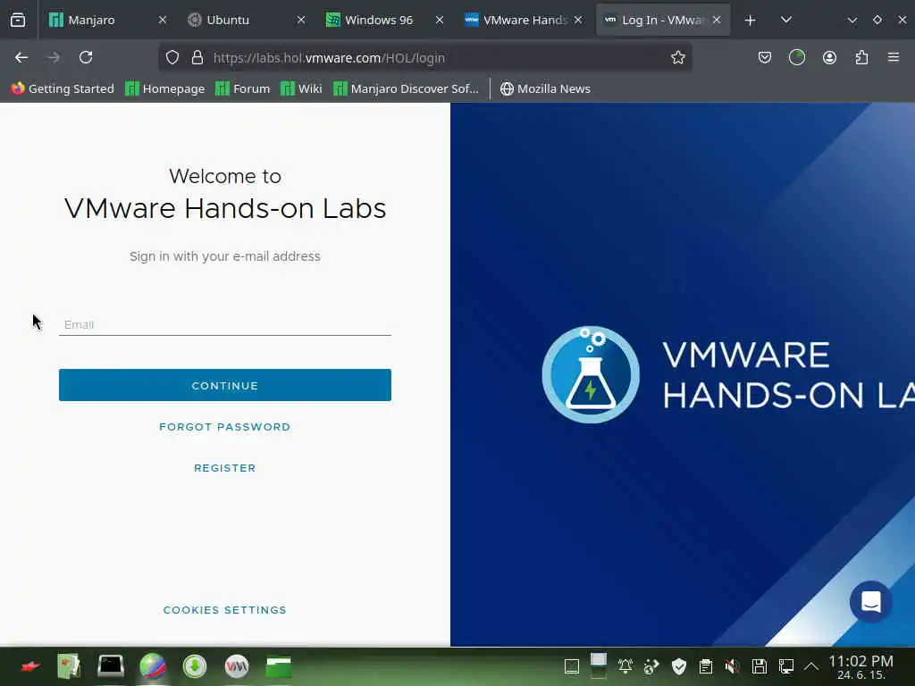Click the FORGOT PASSWORD link

224,427
